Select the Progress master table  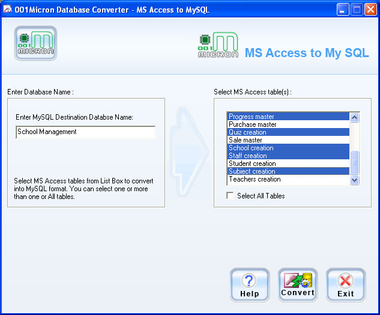click(x=289, y=117)
